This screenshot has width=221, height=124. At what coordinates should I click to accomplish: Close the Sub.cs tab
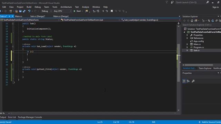point(12,16)
